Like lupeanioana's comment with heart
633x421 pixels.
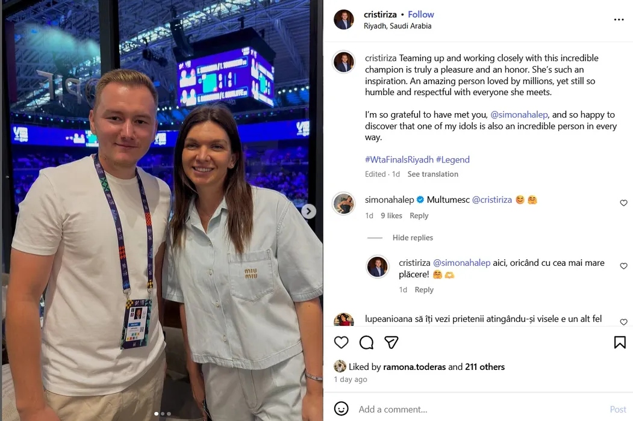pyautogui.click(x=624, y=322)
